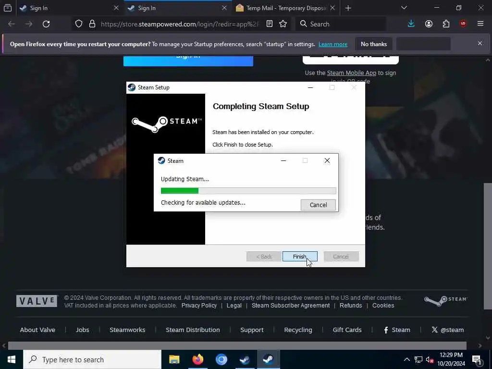The image size is (492, 369).
Task: Open the muted volume tray icon
Action: (x=430, y=359)
